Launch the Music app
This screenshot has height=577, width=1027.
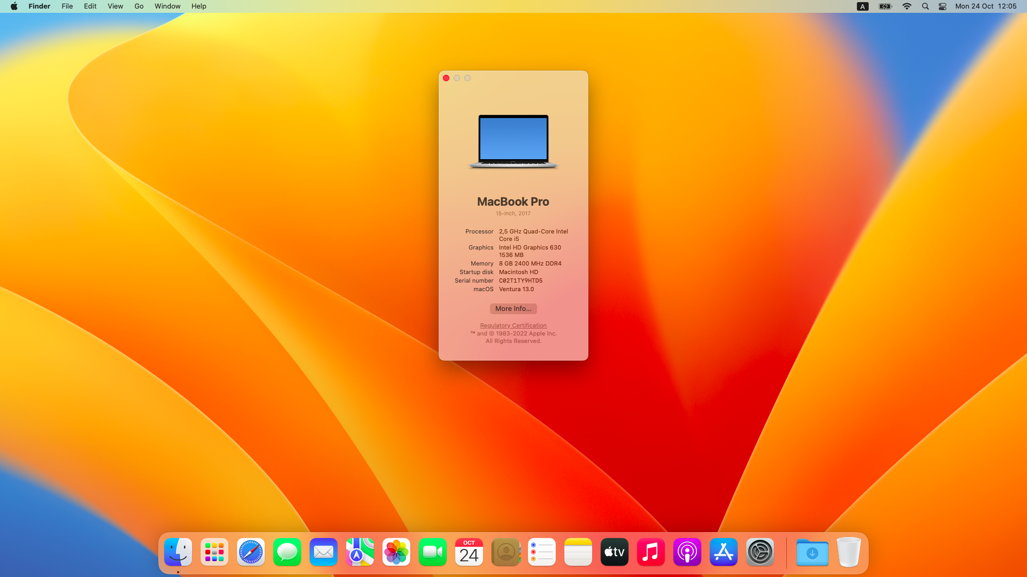click(651, 552)
